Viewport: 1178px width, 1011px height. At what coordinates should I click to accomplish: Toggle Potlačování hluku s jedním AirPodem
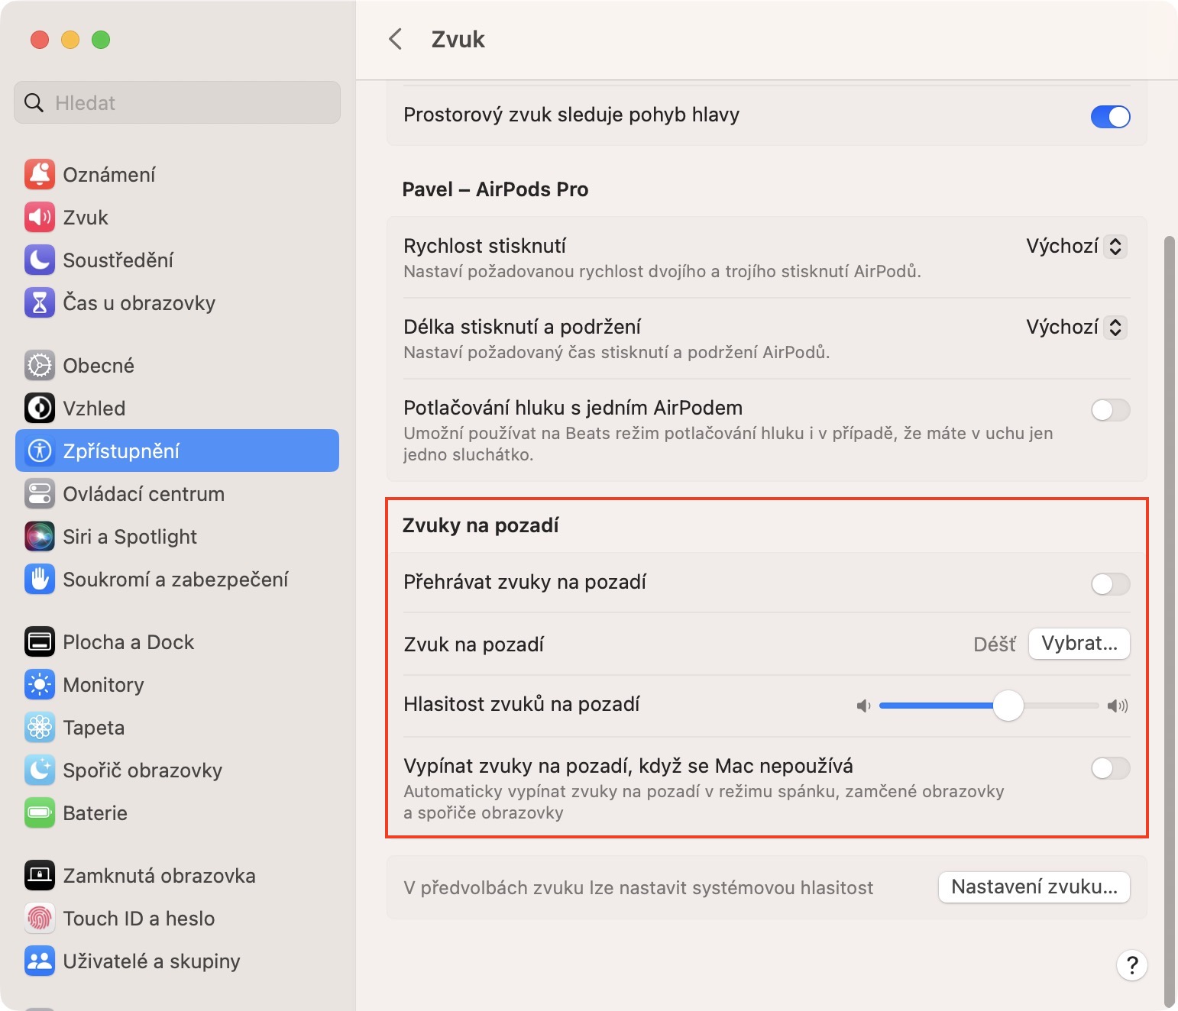coord(1110,410)
